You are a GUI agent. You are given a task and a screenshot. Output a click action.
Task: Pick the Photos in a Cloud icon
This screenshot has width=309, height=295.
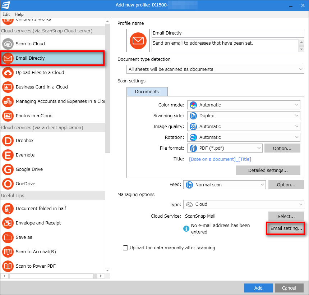pyautogui.click(x=8, y=116)
